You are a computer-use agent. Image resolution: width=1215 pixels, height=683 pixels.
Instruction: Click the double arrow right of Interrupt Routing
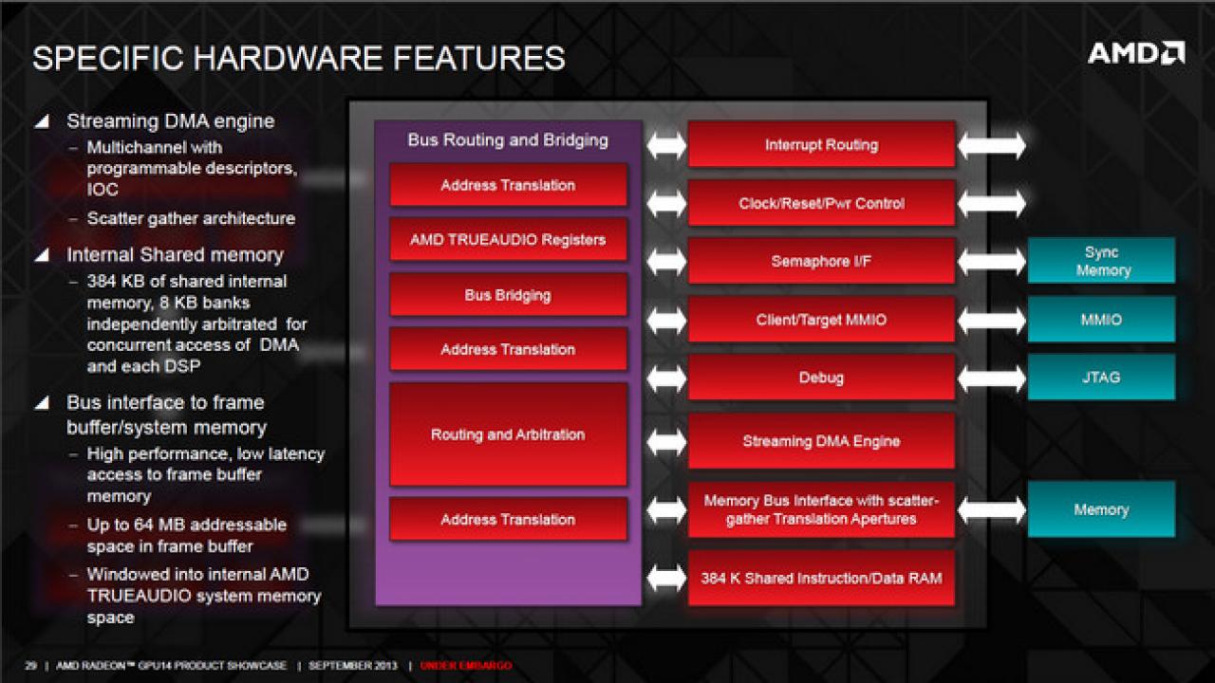992,145
